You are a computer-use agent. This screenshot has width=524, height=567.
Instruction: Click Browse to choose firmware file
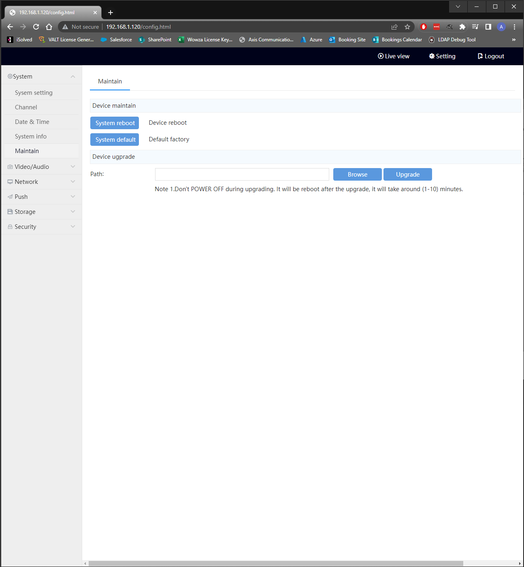point(358,175)
